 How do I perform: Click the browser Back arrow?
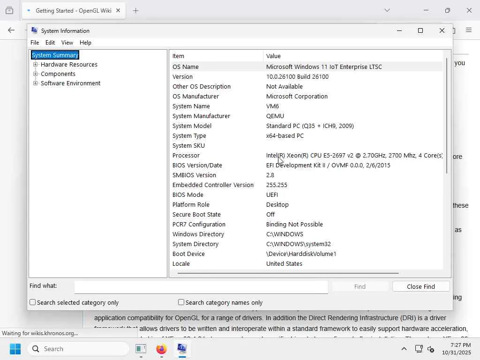(x=11, y=30)
